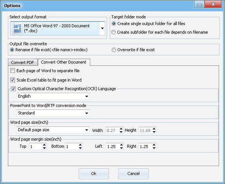This screenshot has height=184, width=225.
Task: Increase the page Width spinner arrow
Action: (x=121, y=129)
